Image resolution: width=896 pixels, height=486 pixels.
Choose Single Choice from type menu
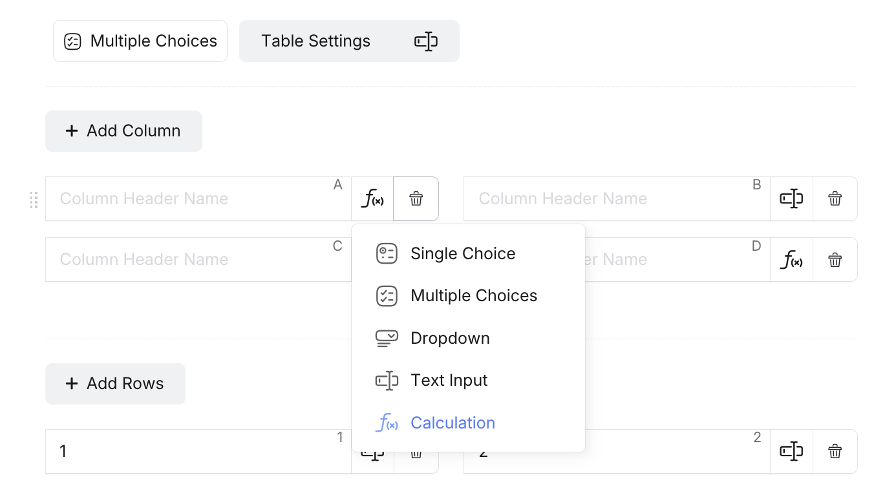coord(462,253)
